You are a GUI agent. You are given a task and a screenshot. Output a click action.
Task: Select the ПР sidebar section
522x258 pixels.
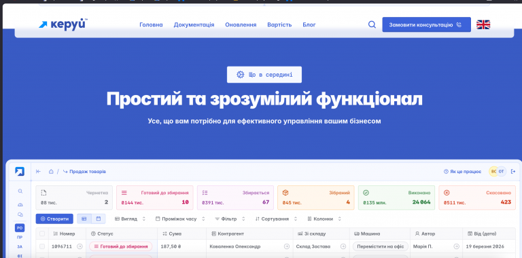click(x=20, y=238)
